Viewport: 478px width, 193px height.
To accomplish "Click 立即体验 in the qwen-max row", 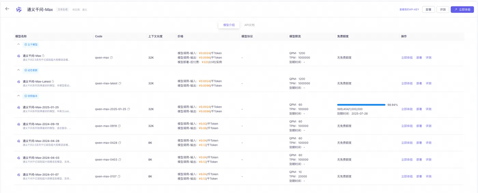I will pos(407,58).
